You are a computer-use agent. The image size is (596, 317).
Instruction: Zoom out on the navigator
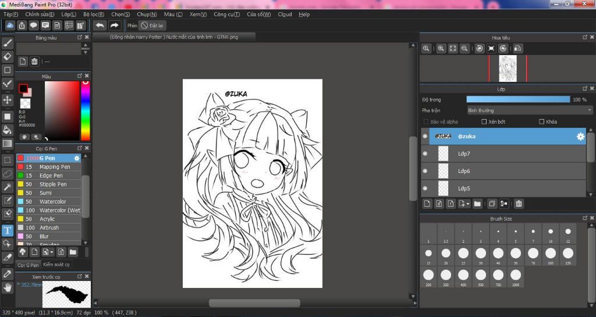(464, 49)
